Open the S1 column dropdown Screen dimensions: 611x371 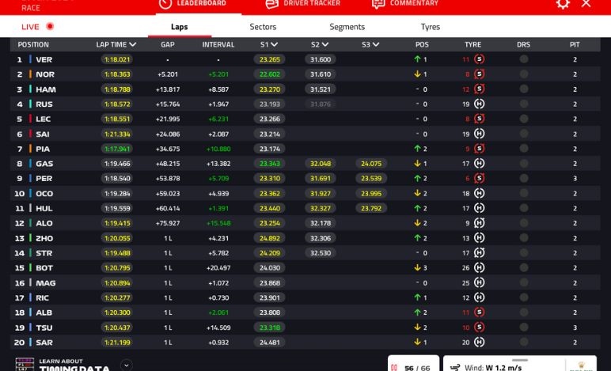pos(274,45)
